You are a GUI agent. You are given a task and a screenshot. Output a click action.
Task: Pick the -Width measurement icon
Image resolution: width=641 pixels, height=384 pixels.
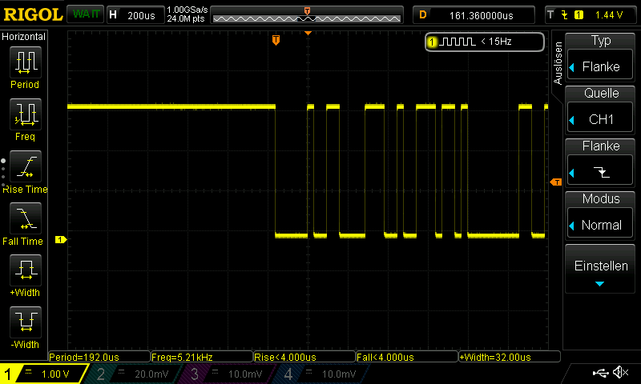[25, 323]
